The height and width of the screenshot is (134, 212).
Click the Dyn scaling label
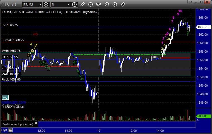4,130
